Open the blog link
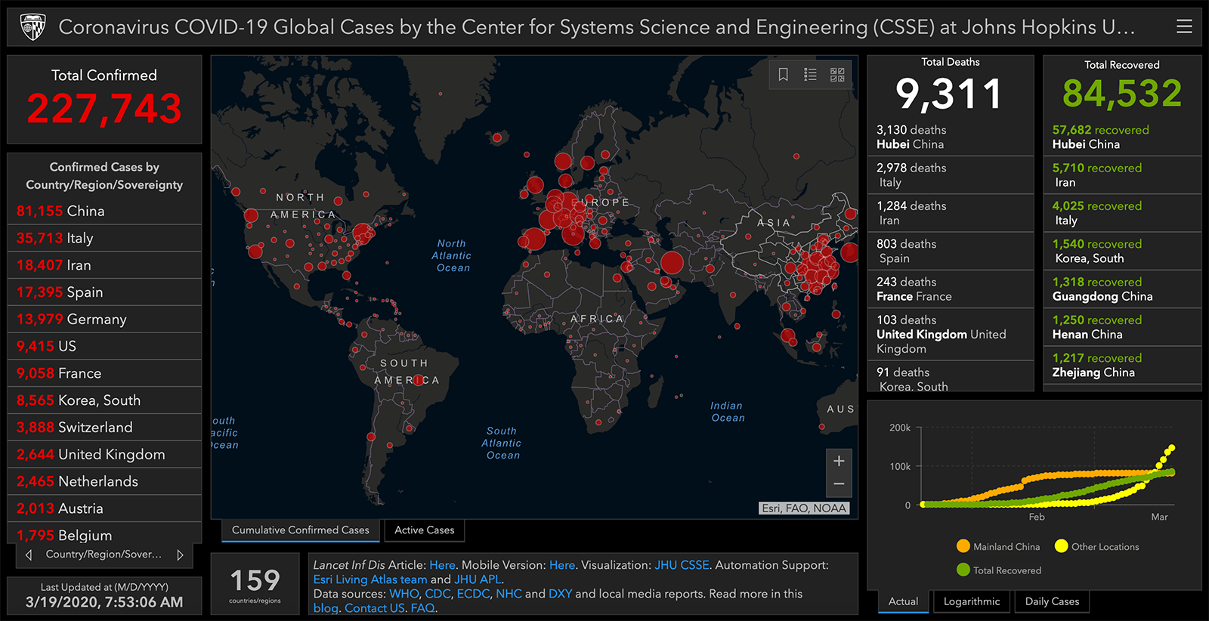Viewport: 1209px width, 621px height. pyautogui.click(x=326, y=608)
